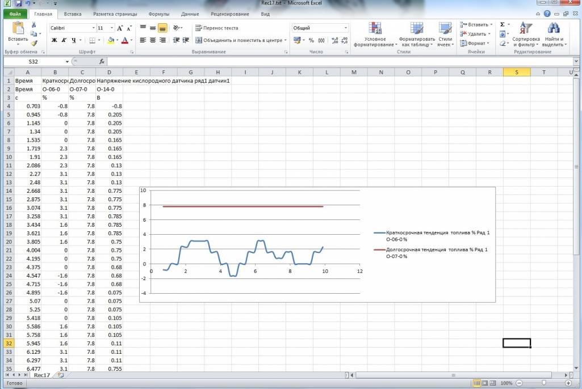Expand the Общий number format dropdown
Viewport: 582px width, 389px height.
pyautogui.click(x=346, y=28)
